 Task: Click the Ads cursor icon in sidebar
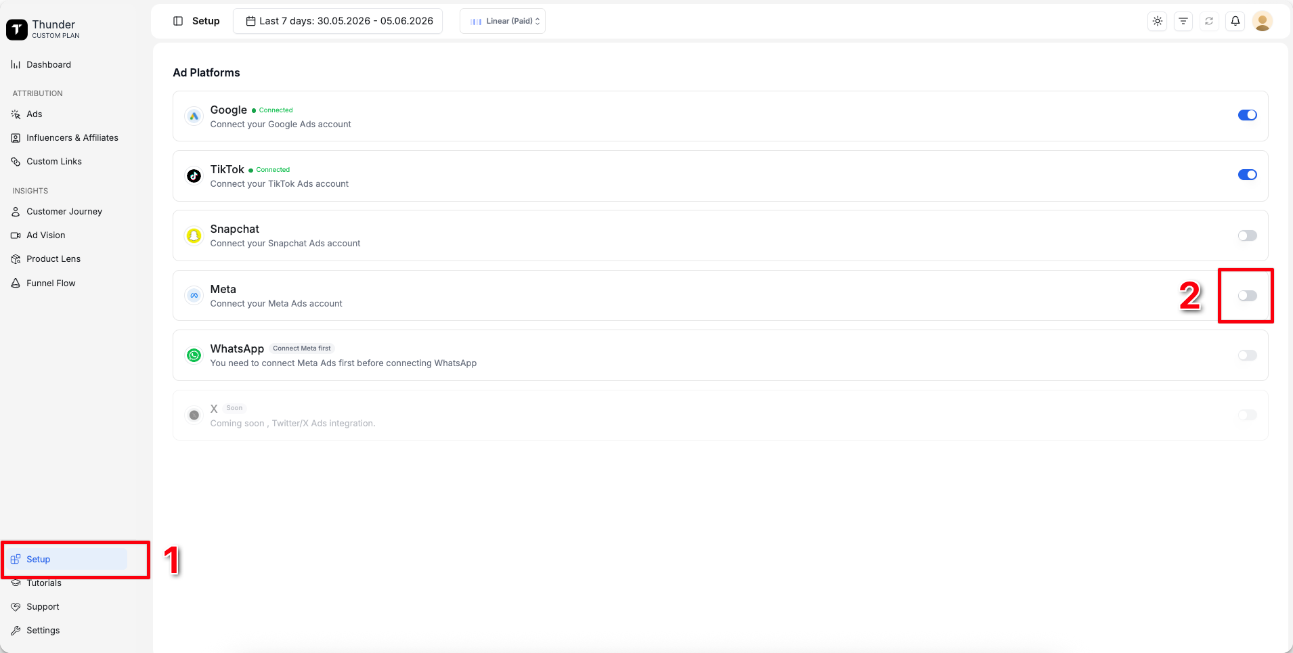coord(16,114)
